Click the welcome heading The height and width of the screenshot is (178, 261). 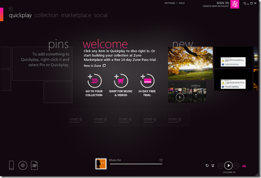[x=105, y=44]
